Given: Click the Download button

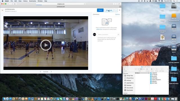Looking at the screenshot, I should (109, 10).
